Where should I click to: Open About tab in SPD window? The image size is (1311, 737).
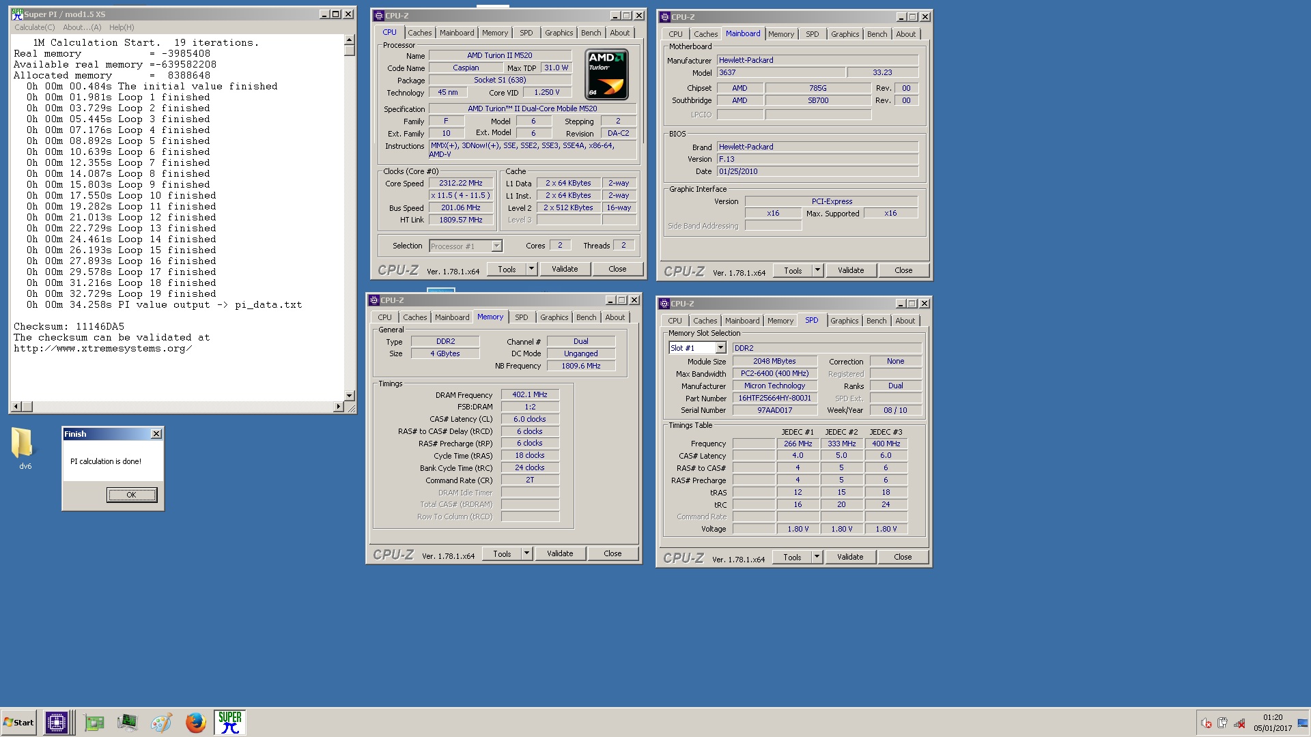(905, 321)
